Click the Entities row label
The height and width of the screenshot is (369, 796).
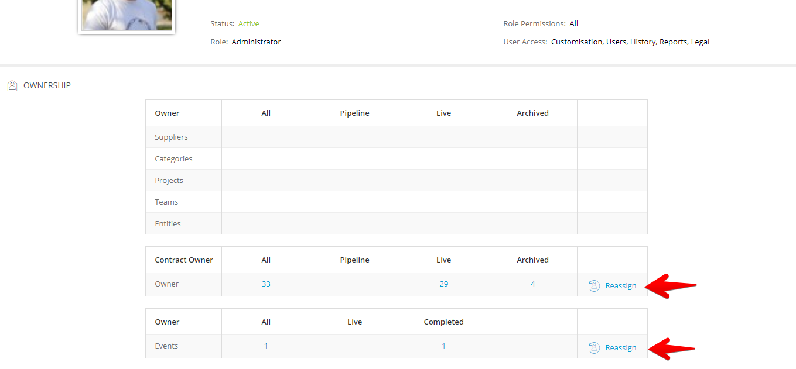pyautogui.click(x=168, y=224)
